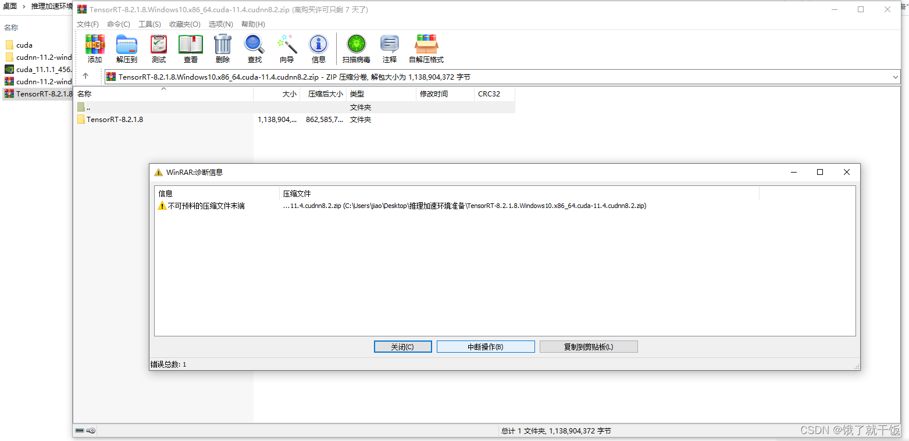Open the 文件(F) menu
The width and height of the screenshot is (909, 441).
tap(88, 24)
